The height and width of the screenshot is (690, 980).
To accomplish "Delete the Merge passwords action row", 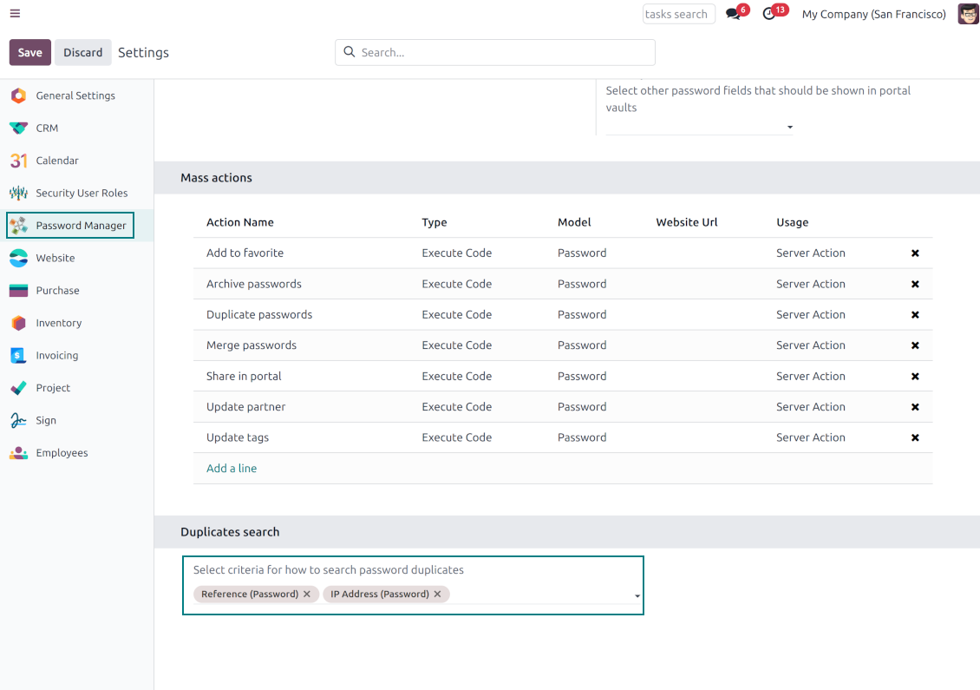I will pyautogui.click(x=915, y=345).
